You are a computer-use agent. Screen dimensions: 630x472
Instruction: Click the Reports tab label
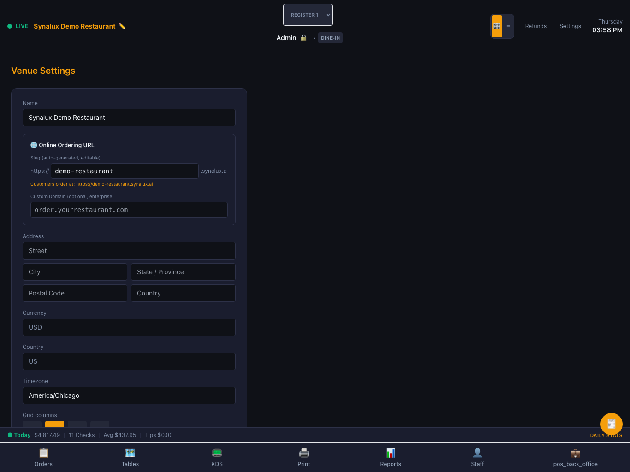(x=391, y=464)
